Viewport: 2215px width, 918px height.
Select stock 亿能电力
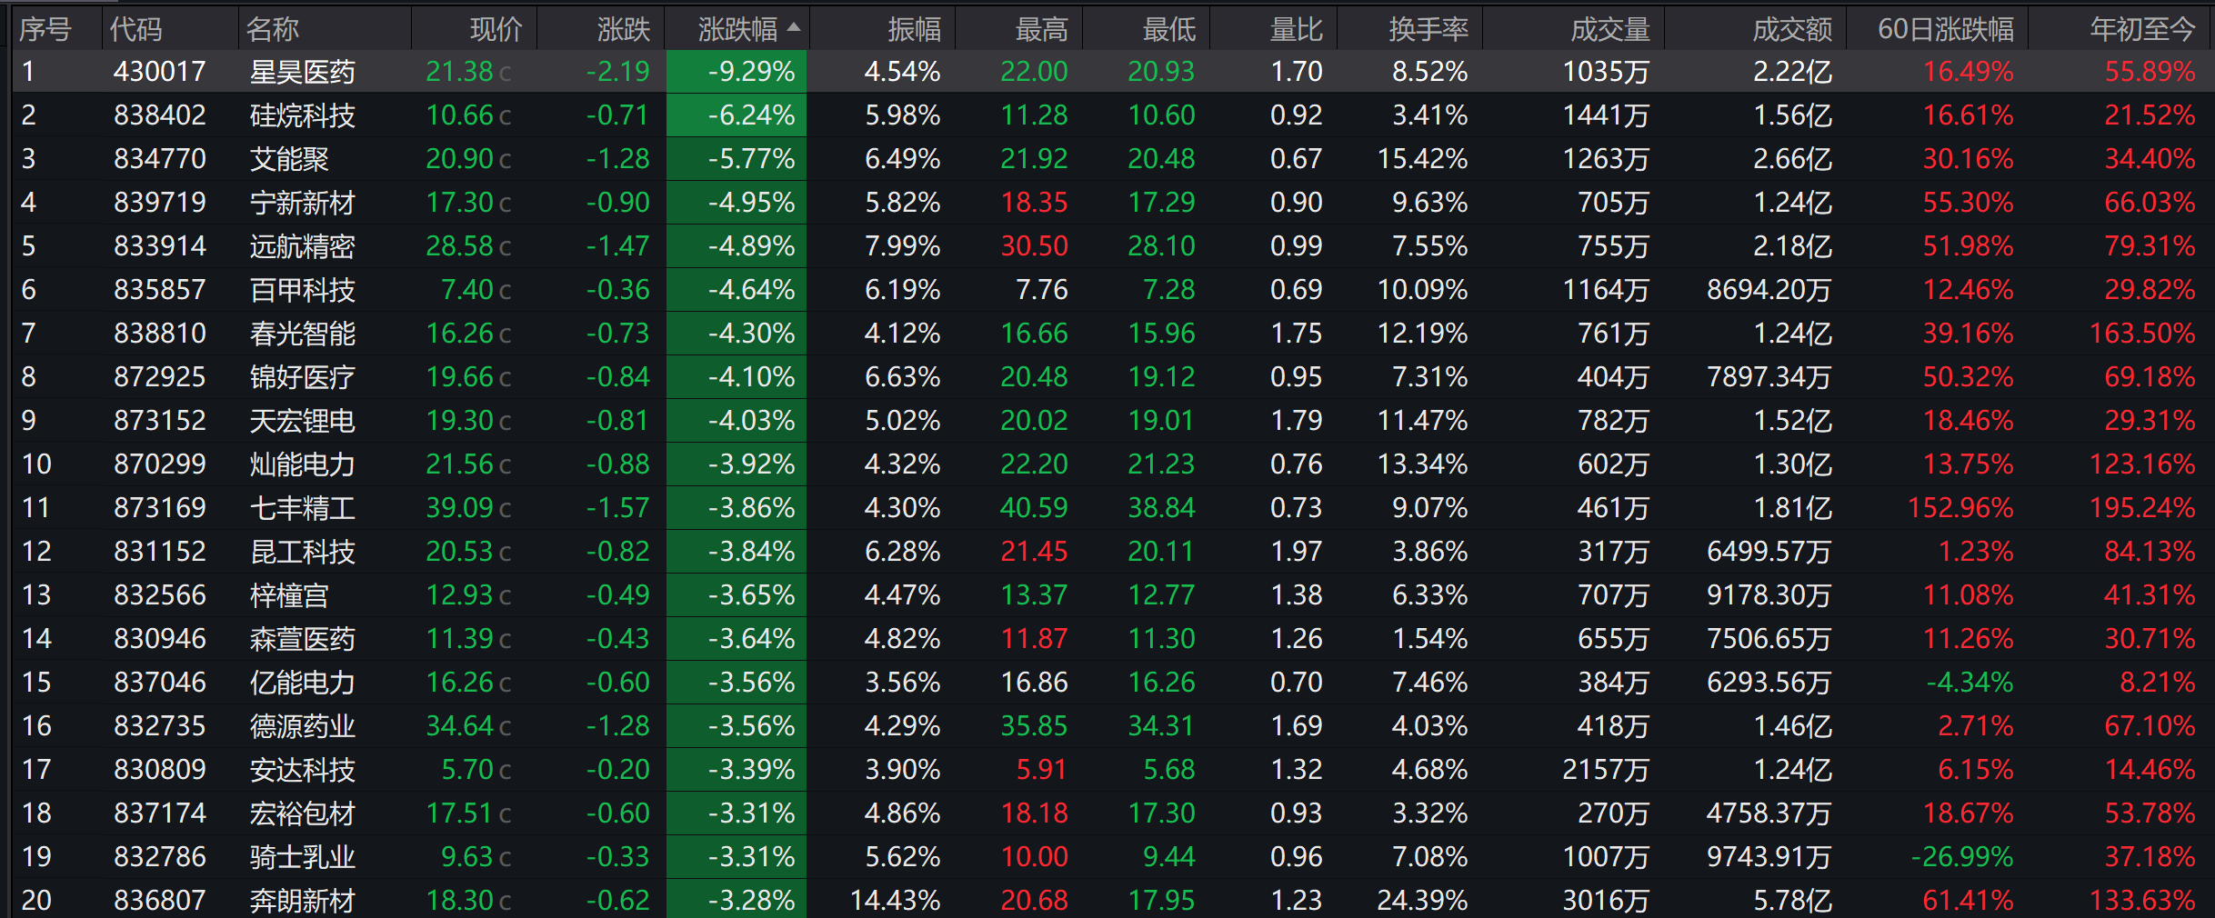coord(303,683)
